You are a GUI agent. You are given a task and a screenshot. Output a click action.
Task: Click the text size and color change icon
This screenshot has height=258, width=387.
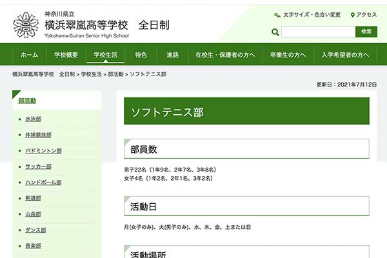click(277, 15)
